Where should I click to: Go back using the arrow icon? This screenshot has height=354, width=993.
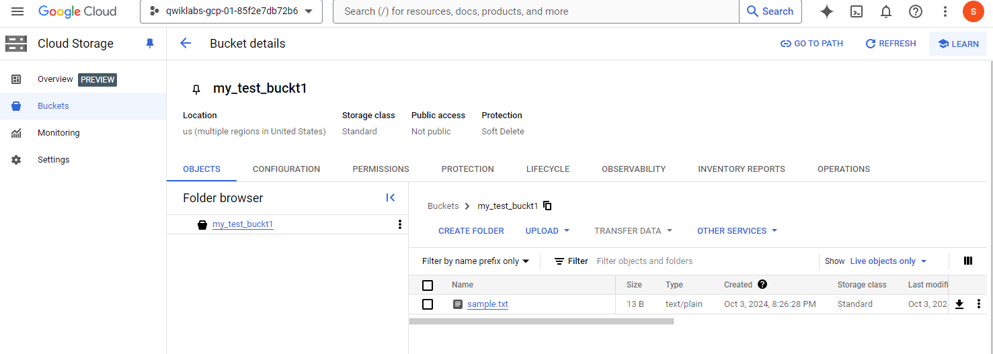[186, 44]
